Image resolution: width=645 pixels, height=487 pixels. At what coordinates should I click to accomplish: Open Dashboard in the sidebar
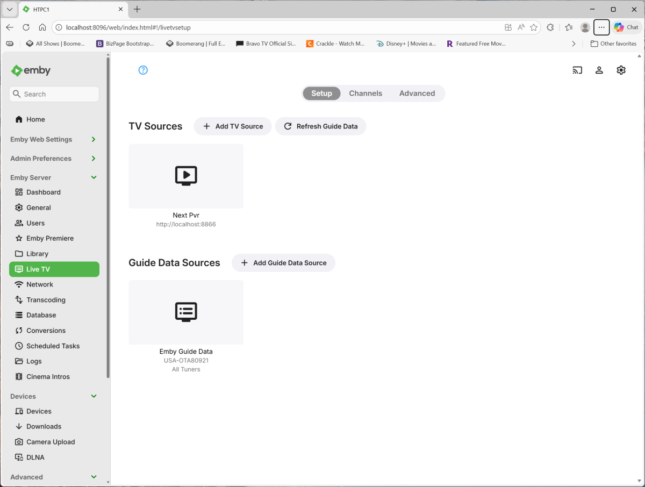pyautogui.click(x=54, y=192)
